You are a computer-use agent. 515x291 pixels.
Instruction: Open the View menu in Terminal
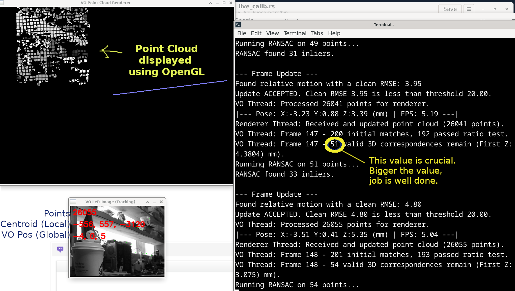[x=272, y=33]
